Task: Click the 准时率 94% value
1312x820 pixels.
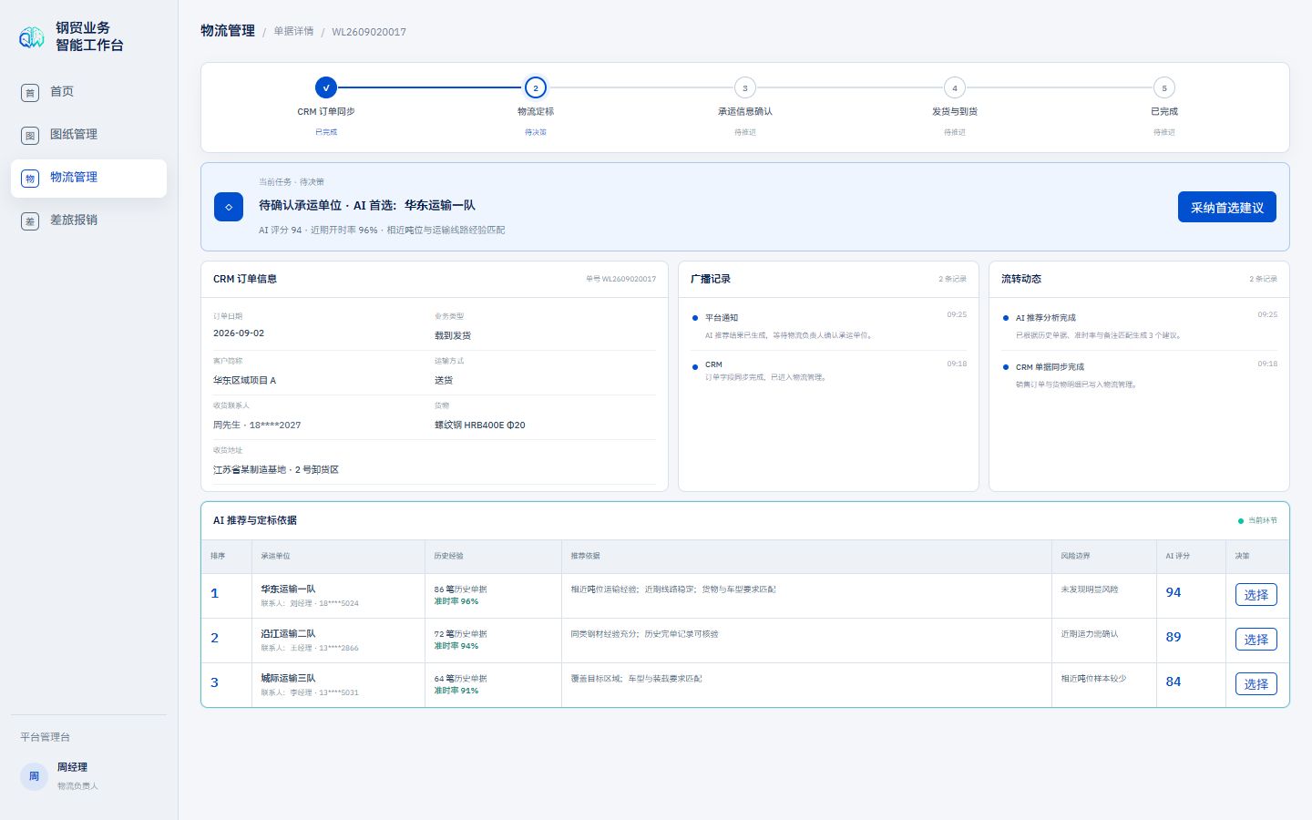Action: (x=456, y=646)
